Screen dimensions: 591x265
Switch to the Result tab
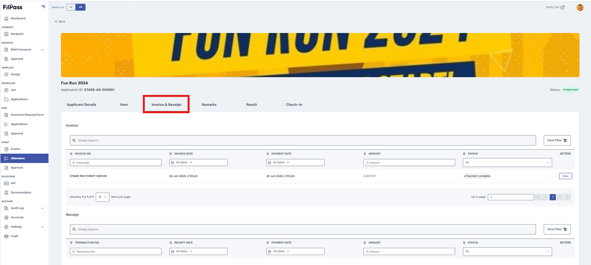pyautogui.click(x=252, y=104)
